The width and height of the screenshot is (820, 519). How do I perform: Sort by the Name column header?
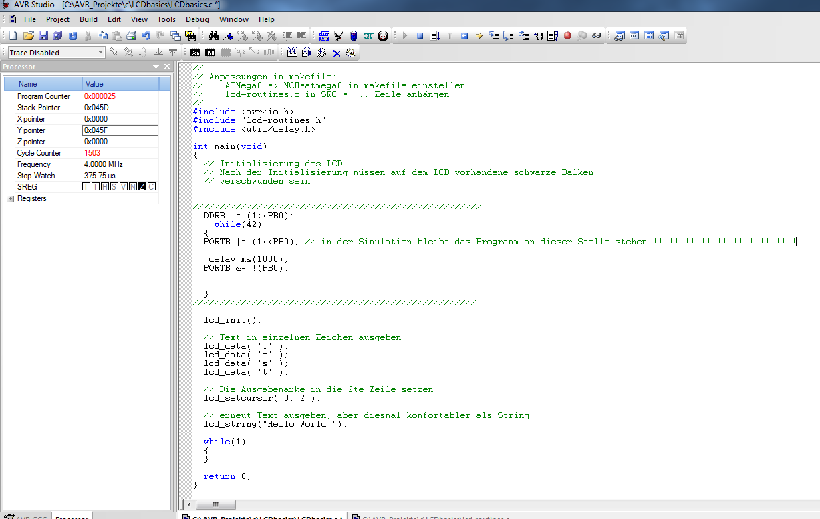43,84
